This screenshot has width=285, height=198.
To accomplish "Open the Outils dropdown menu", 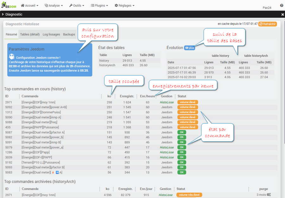I will pos(77,5).
